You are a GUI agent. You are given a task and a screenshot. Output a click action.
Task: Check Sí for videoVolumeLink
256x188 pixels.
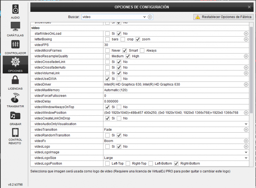108,73
